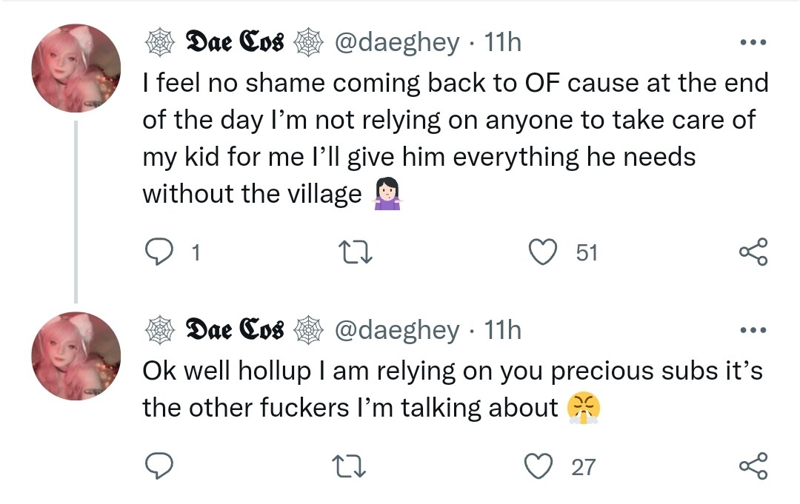Image resolution: width=800 pixels, height=504 pixels.
Task: Reply to the second tweet about subs
Action: (158, 467)
